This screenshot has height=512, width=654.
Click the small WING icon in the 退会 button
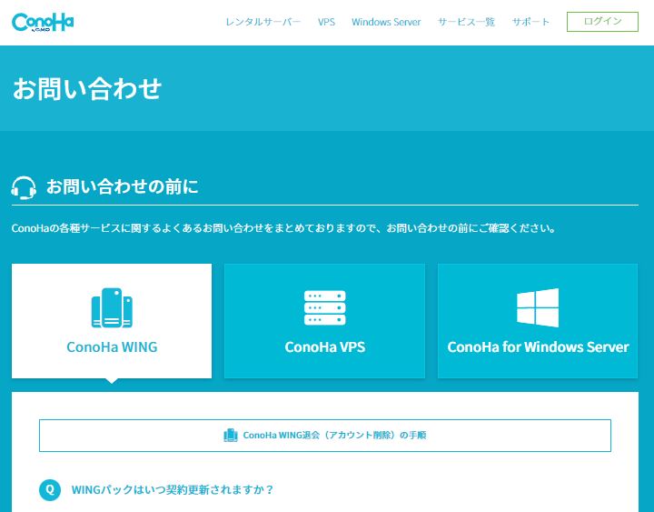[231, 436]
